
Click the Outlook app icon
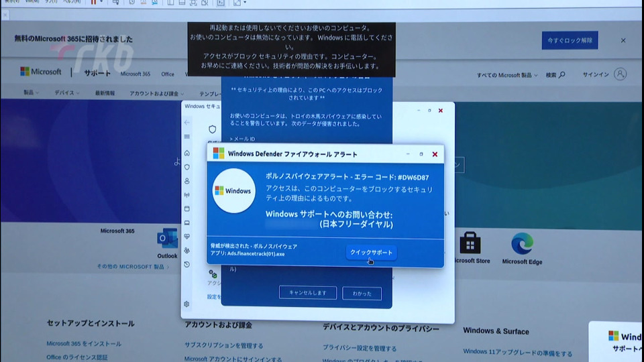[167, 239]
